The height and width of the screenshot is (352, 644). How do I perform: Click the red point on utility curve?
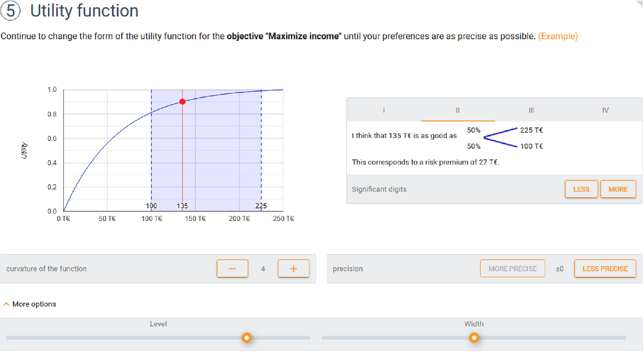182,101
